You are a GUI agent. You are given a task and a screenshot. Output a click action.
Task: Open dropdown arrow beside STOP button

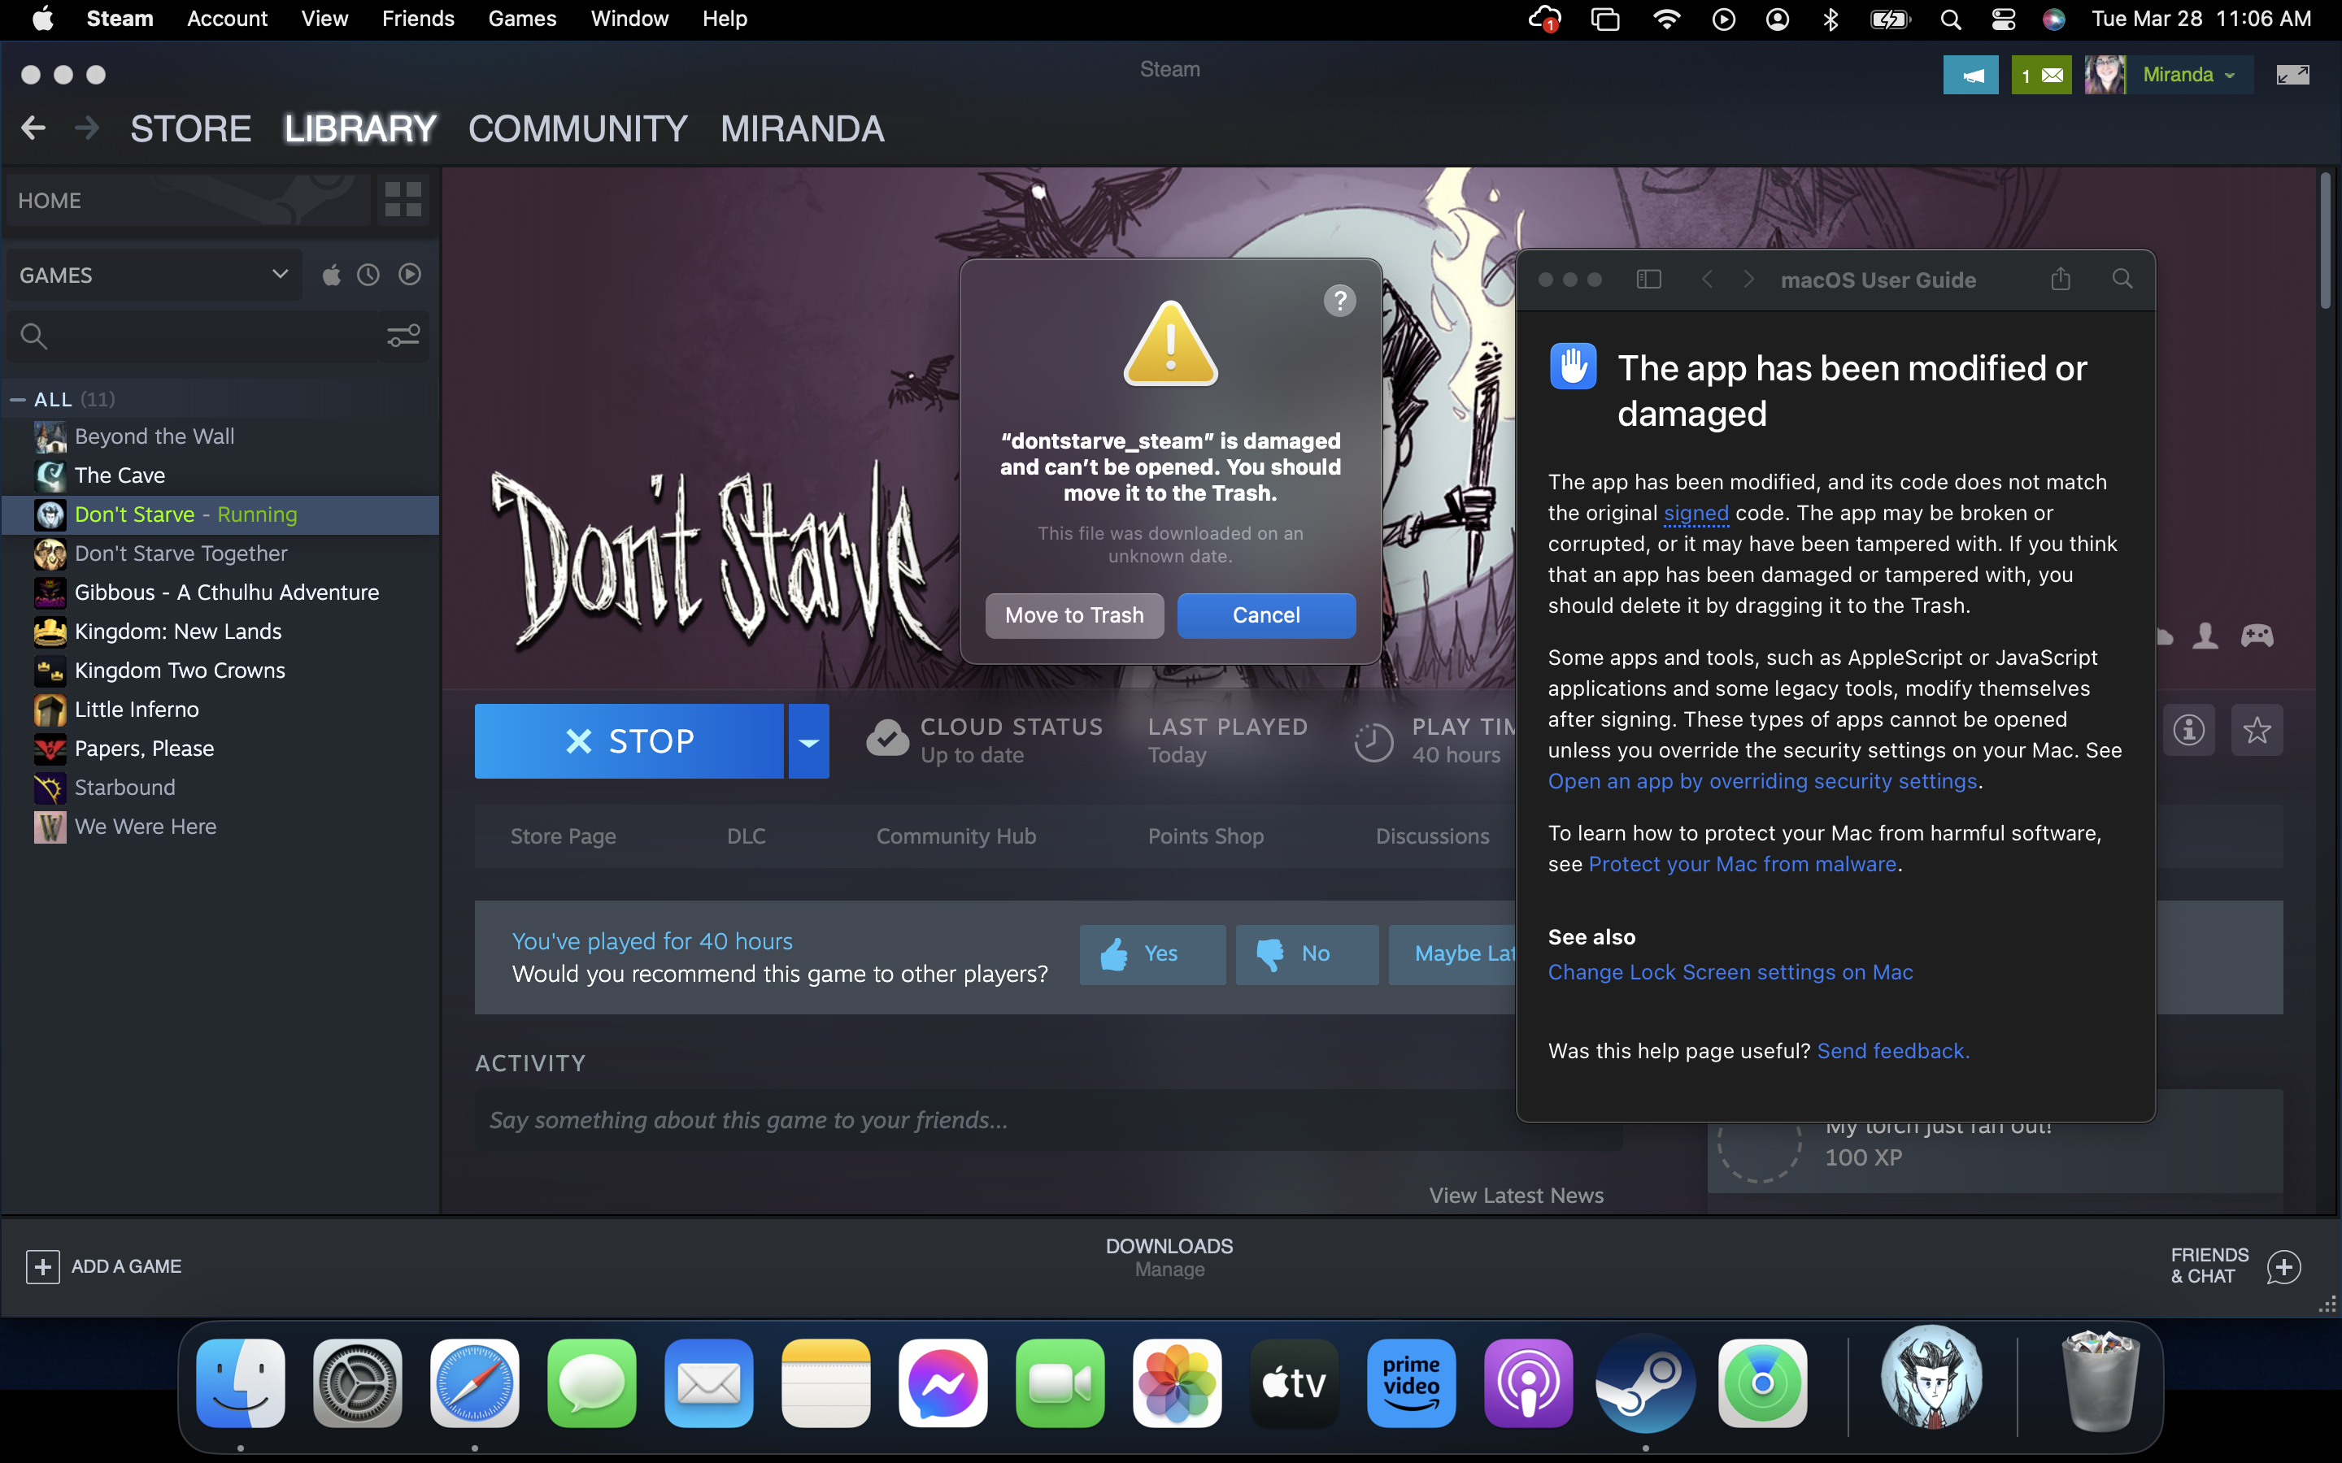tap(809, 742)
